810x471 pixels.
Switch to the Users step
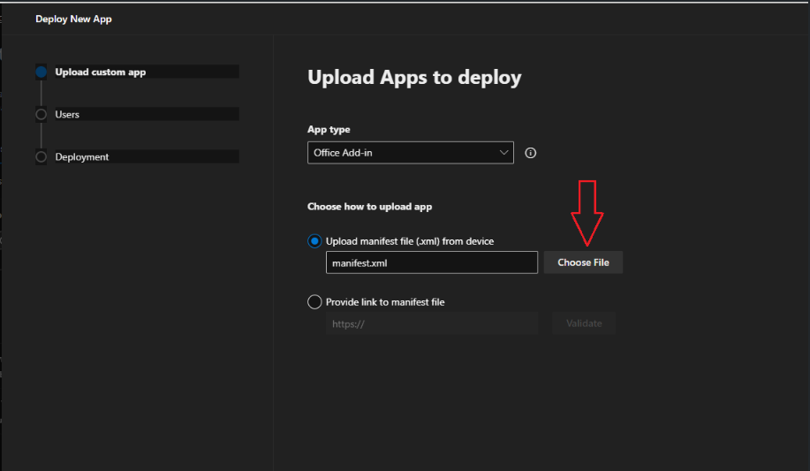[67, 115]
